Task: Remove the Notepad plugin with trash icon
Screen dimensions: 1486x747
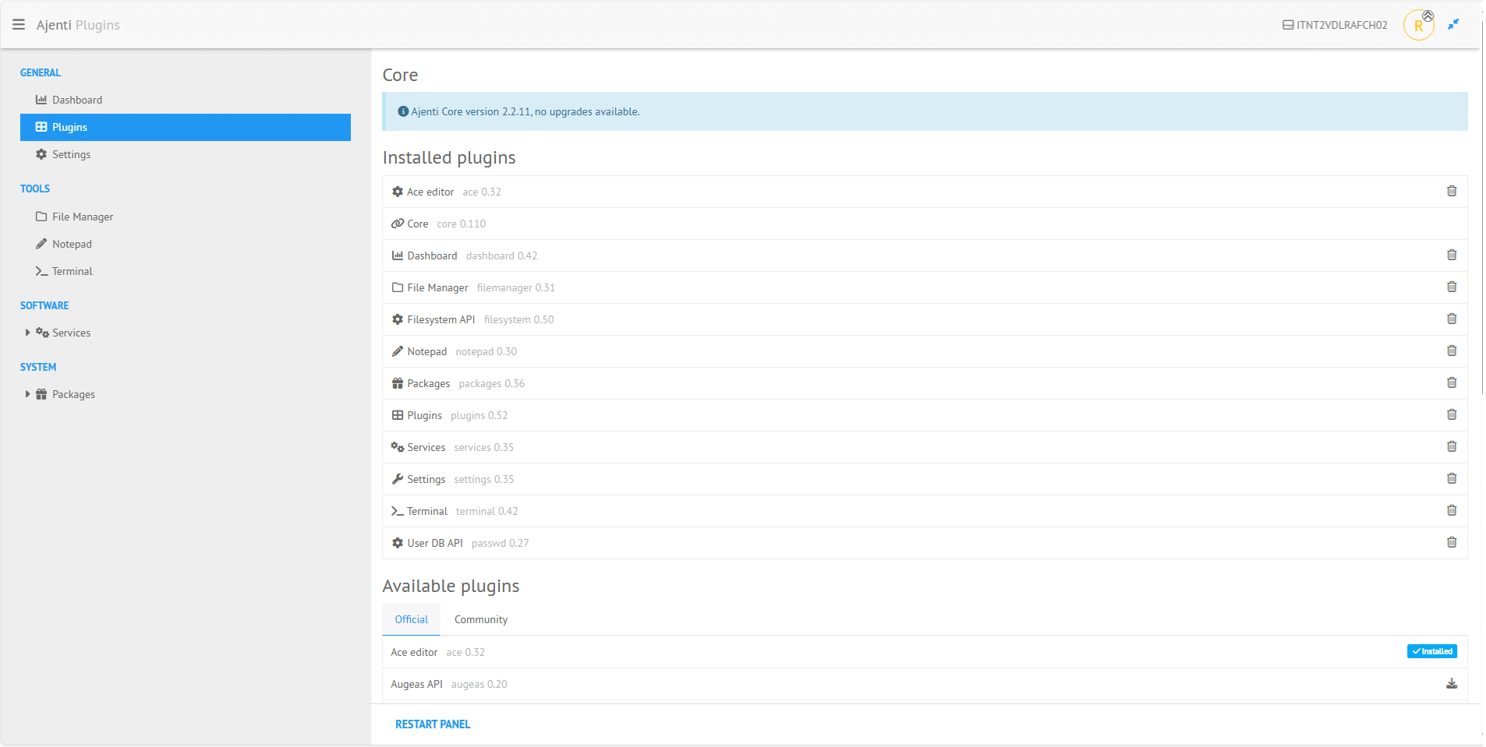Action: [x=1451, y=351]
